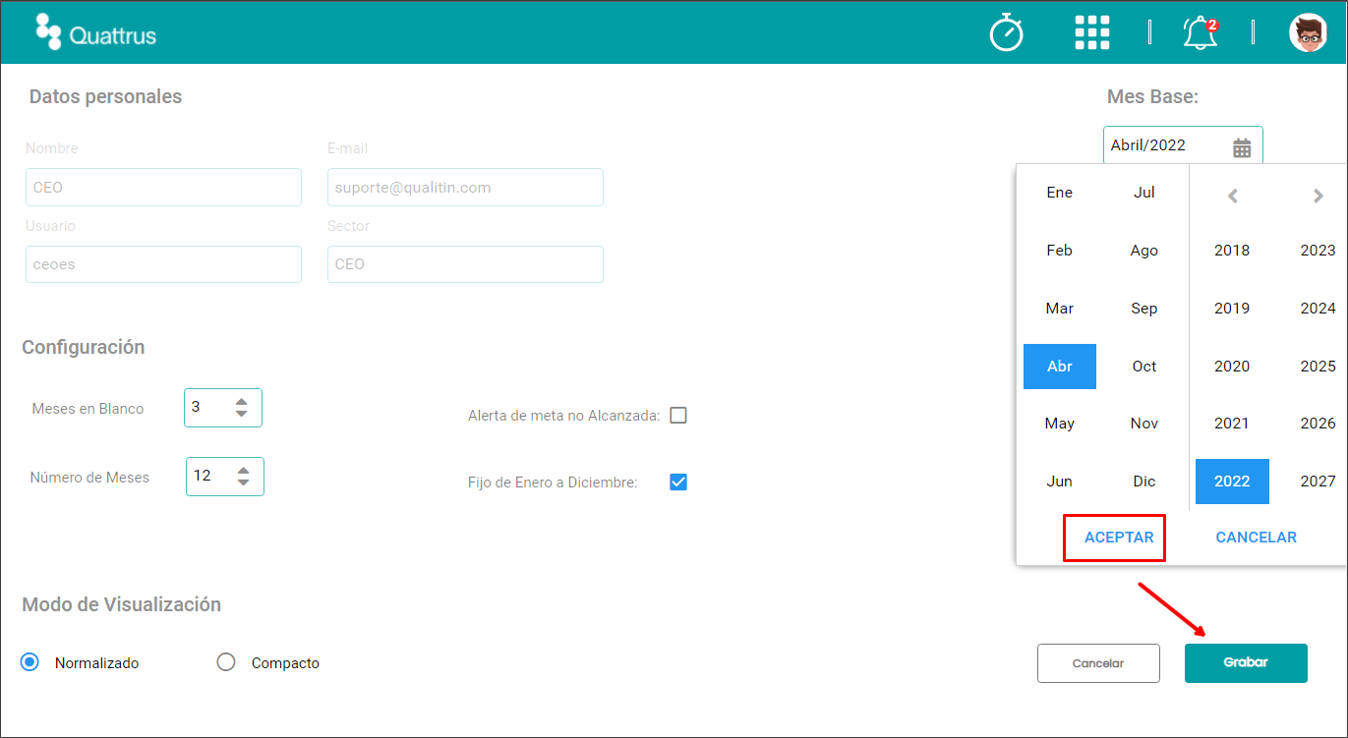1348x738 pixels.
Task: Click CANCELAR in the date picker
Action: [1256, 538]
